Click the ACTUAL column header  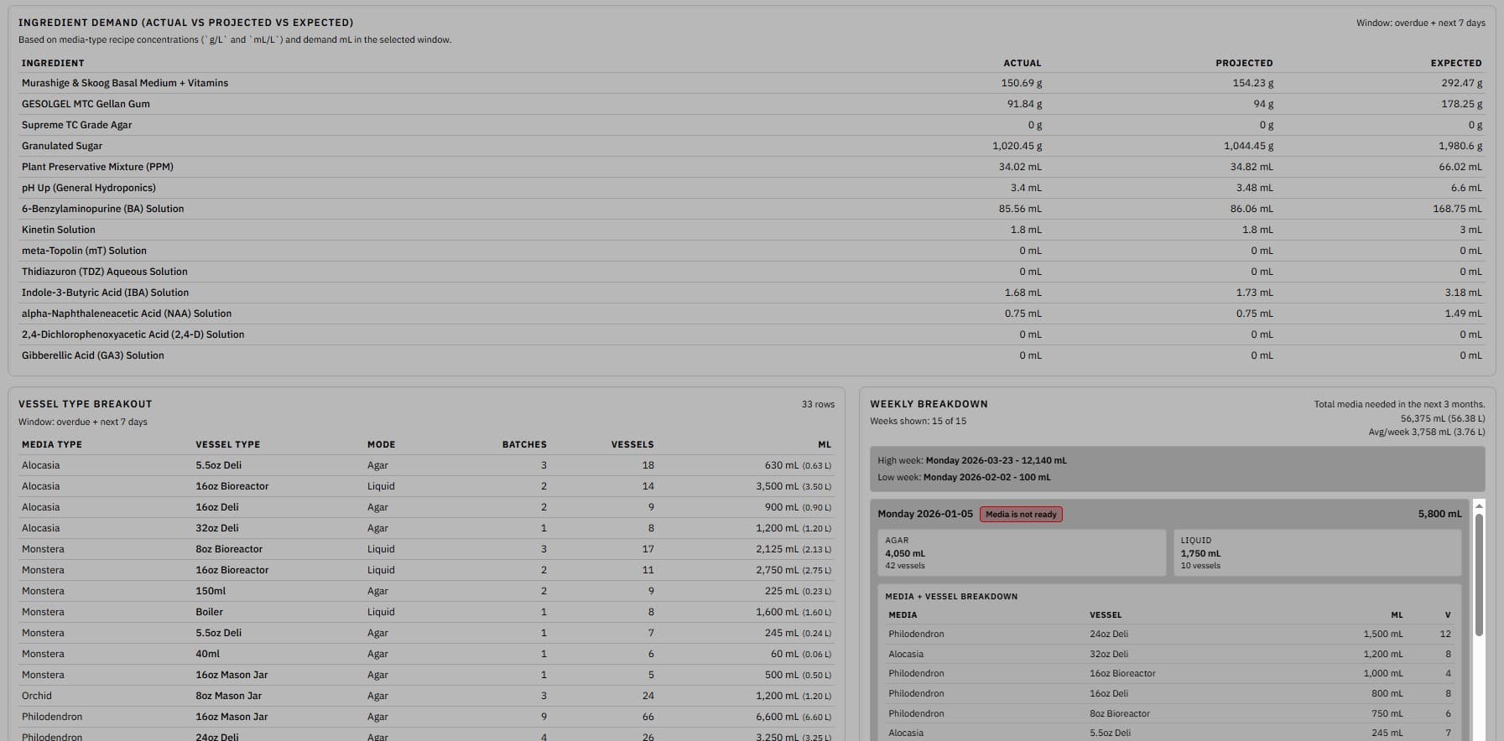(x=1022, y=63)
